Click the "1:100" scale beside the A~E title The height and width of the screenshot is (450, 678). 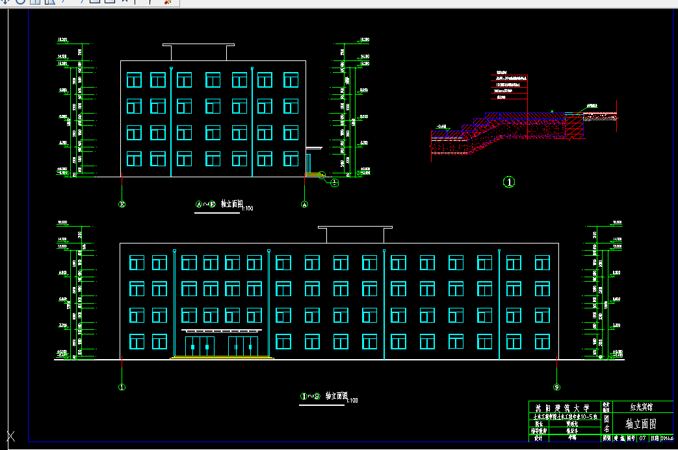[248, 208]
